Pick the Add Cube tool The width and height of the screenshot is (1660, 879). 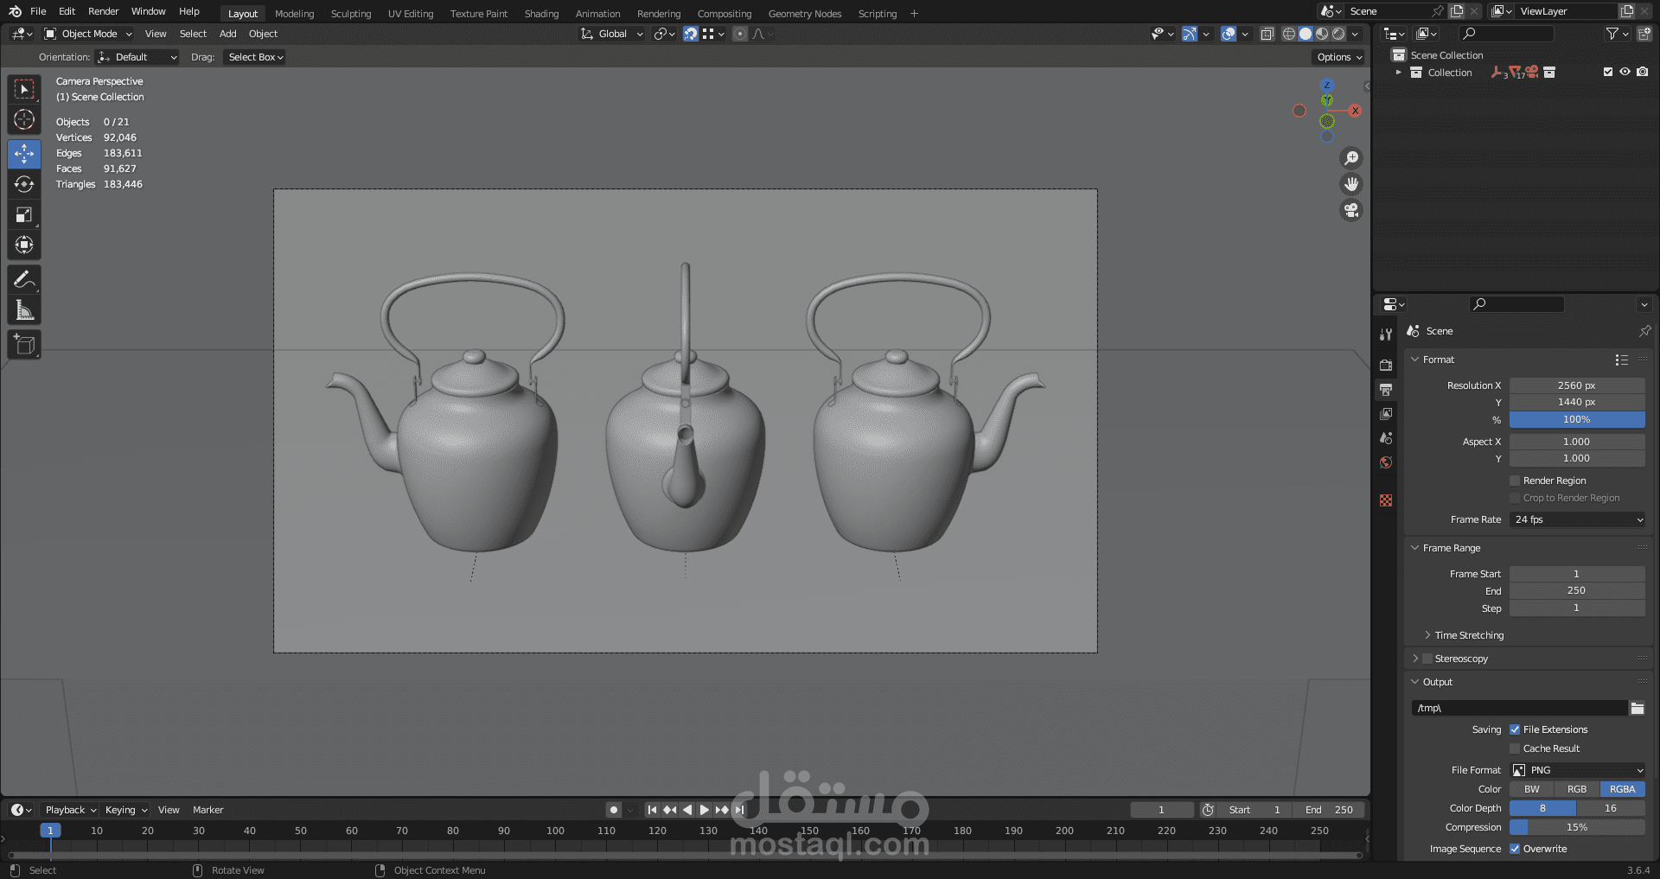(24, 345)
